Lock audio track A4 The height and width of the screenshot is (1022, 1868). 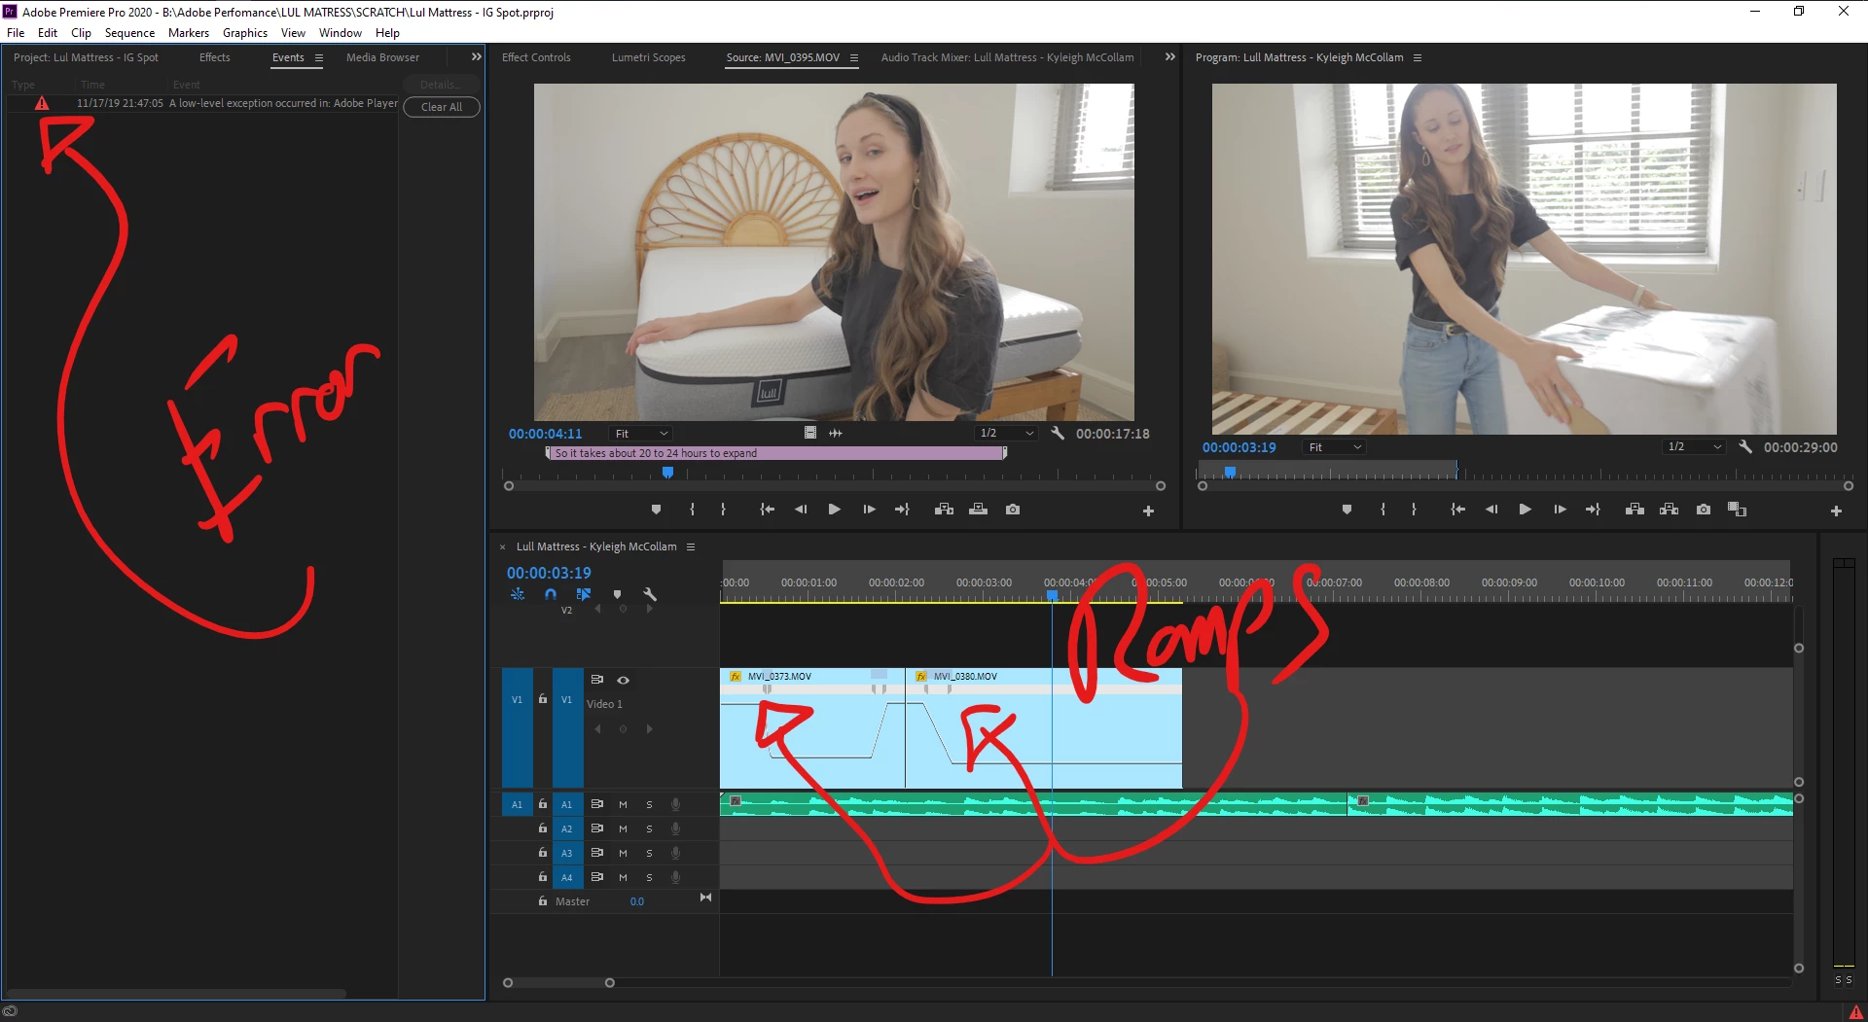coord(543,877)
